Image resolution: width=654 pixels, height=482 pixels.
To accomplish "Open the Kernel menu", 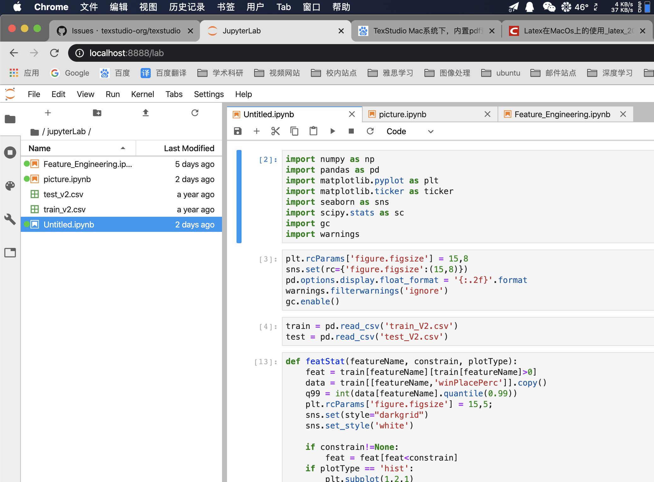I will 142,94.
